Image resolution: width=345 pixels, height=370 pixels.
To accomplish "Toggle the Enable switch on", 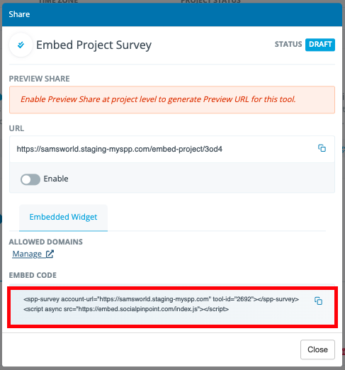I will tap(30, 179).
